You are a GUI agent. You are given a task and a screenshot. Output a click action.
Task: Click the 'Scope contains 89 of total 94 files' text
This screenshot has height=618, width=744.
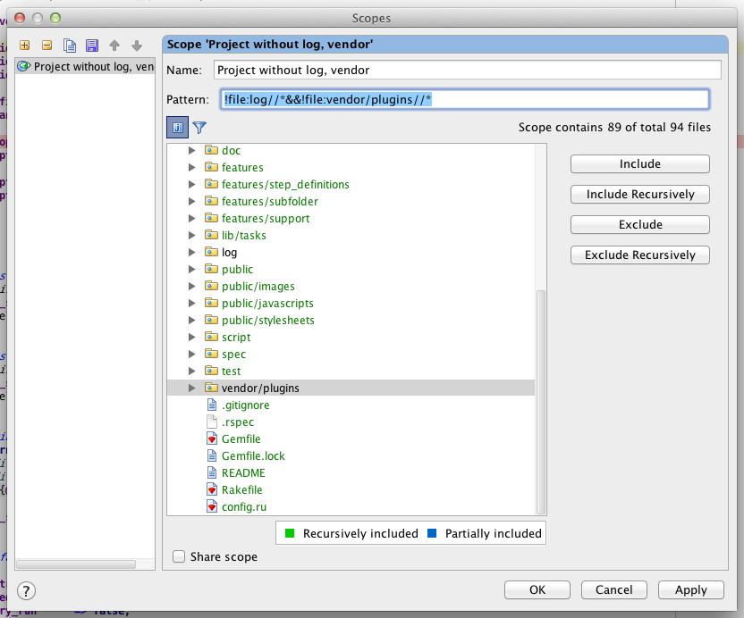click(614, 127)
